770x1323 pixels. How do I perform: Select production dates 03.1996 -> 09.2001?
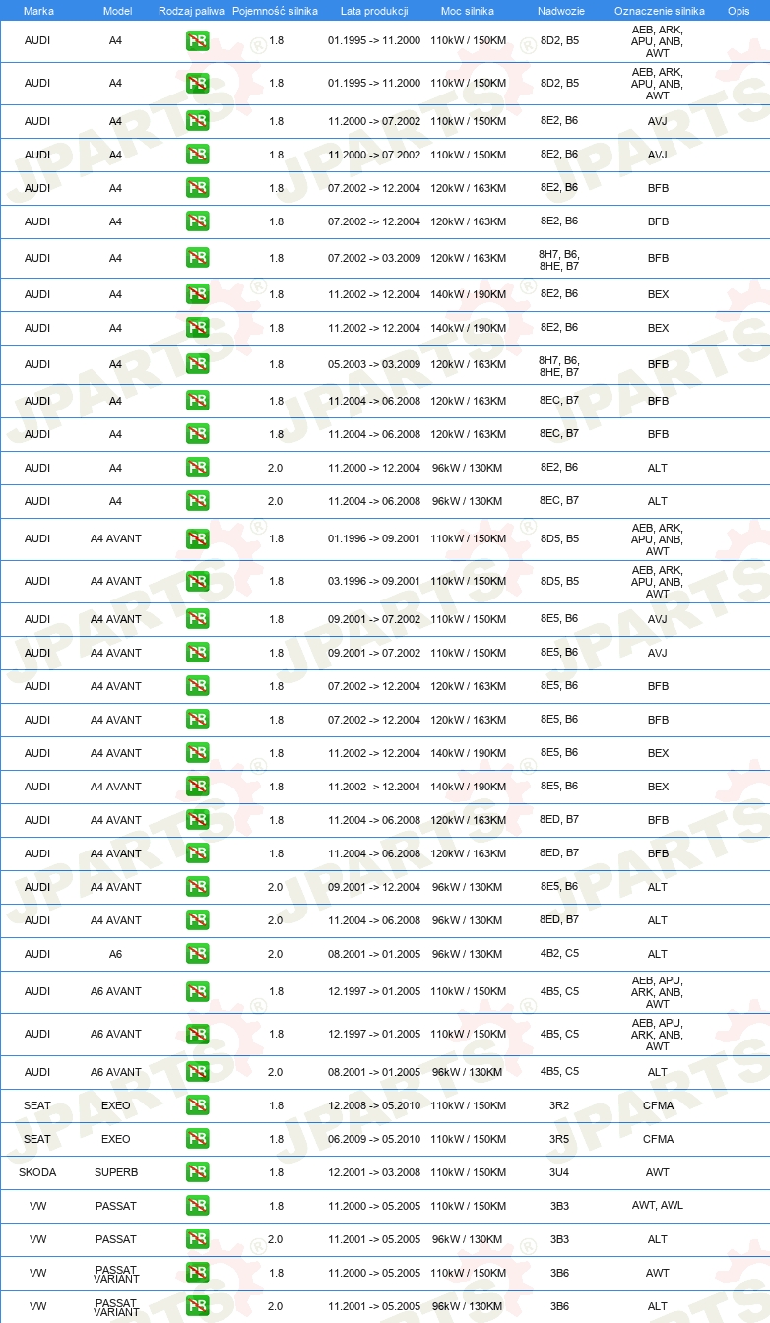[374, 581]
